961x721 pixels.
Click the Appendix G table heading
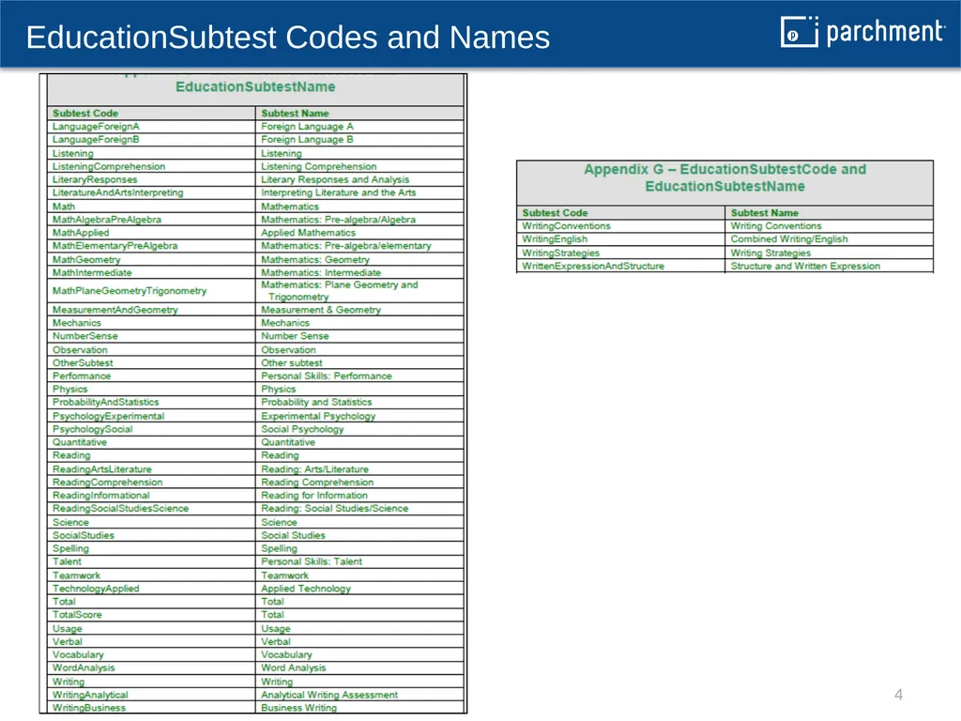point(725,177)
